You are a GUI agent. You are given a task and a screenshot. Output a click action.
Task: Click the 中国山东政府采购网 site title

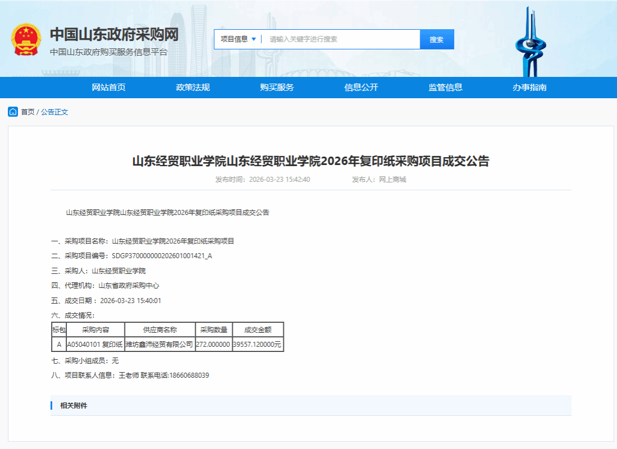(114, 35)
